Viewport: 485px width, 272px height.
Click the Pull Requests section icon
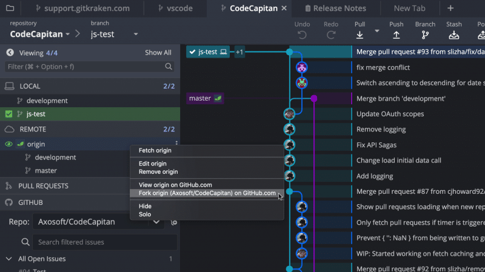pyautogui.click(x=8, y=186)
